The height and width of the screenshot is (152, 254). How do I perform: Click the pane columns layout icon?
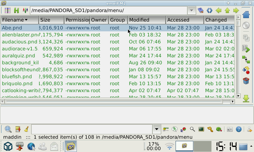(x=8, y=10)
